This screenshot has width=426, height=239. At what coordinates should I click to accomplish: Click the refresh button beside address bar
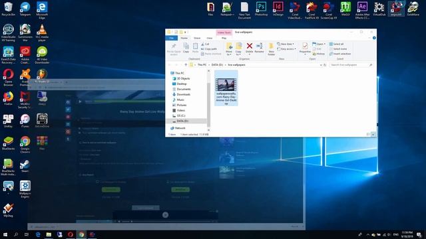click(x=325, y=65)
